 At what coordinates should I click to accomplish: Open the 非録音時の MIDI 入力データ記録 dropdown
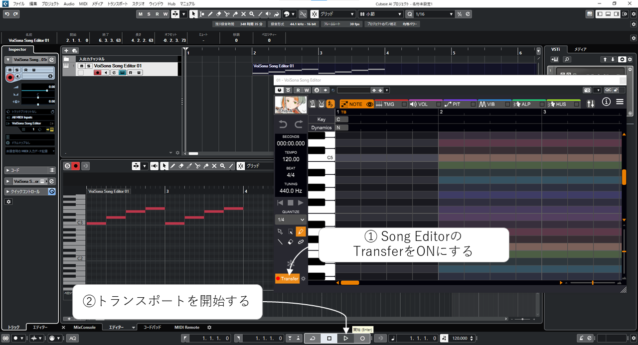click(x=30, y=150)
